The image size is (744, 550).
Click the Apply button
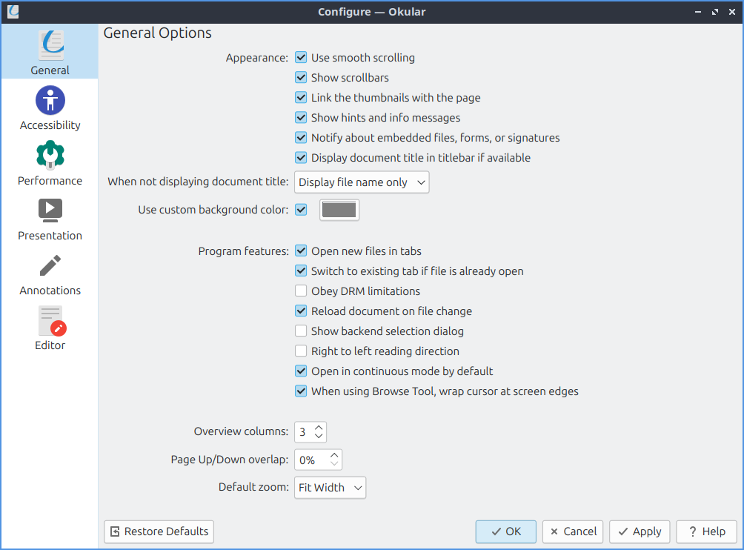640,531
